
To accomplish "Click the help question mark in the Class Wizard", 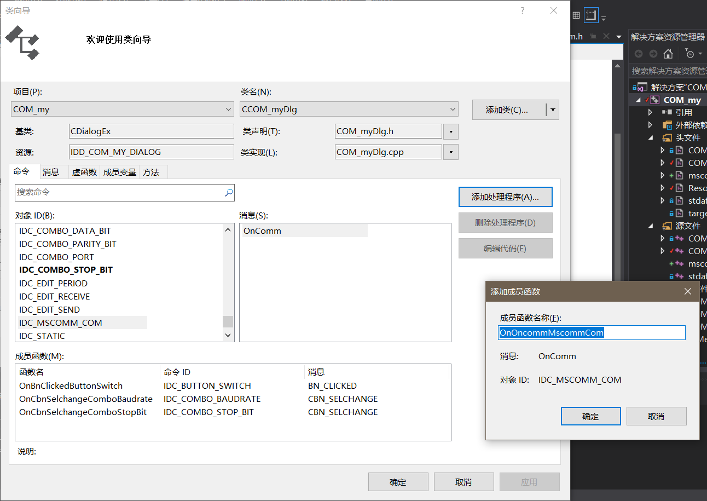I will (x=522, y=10).
